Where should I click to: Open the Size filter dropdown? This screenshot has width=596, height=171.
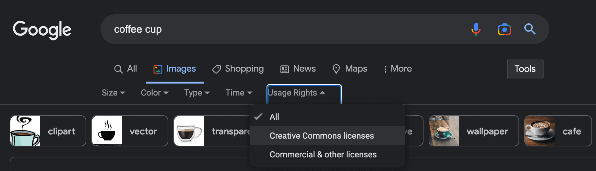click(113, 93)
